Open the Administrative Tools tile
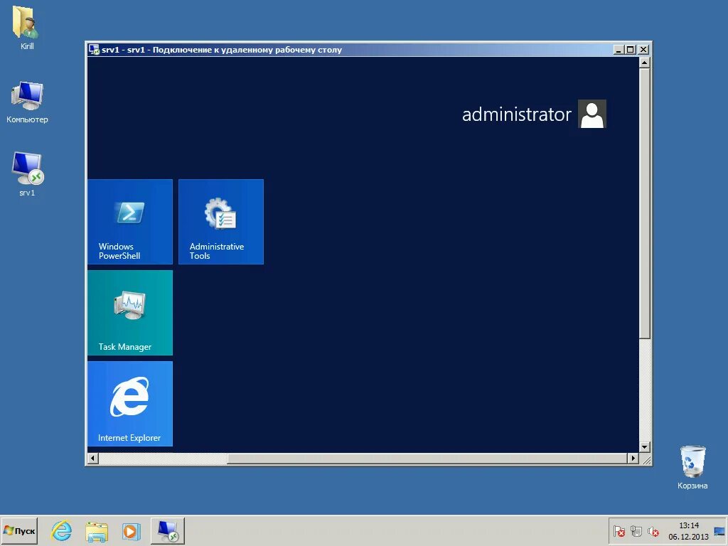Image resolution: width=728 pixels, height=546 pixels. pyautogui.click(x=221, y=222)
